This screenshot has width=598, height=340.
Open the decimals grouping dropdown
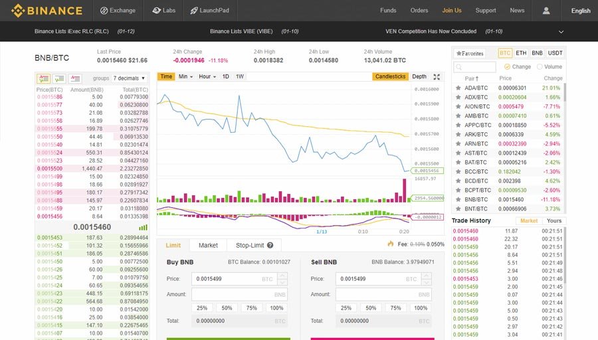pyautogui.click(x=129, y=78)
